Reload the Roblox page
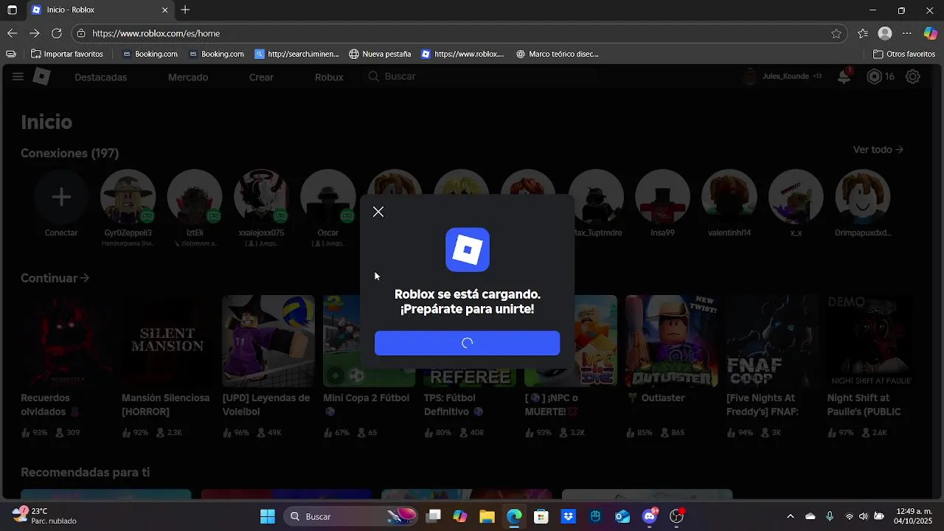 (x=56, y=33)
